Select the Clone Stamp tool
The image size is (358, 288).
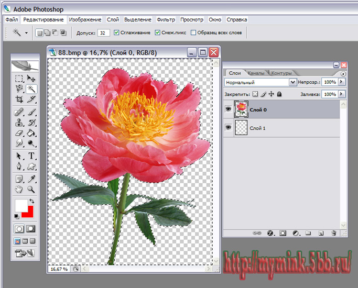[19, 123]
